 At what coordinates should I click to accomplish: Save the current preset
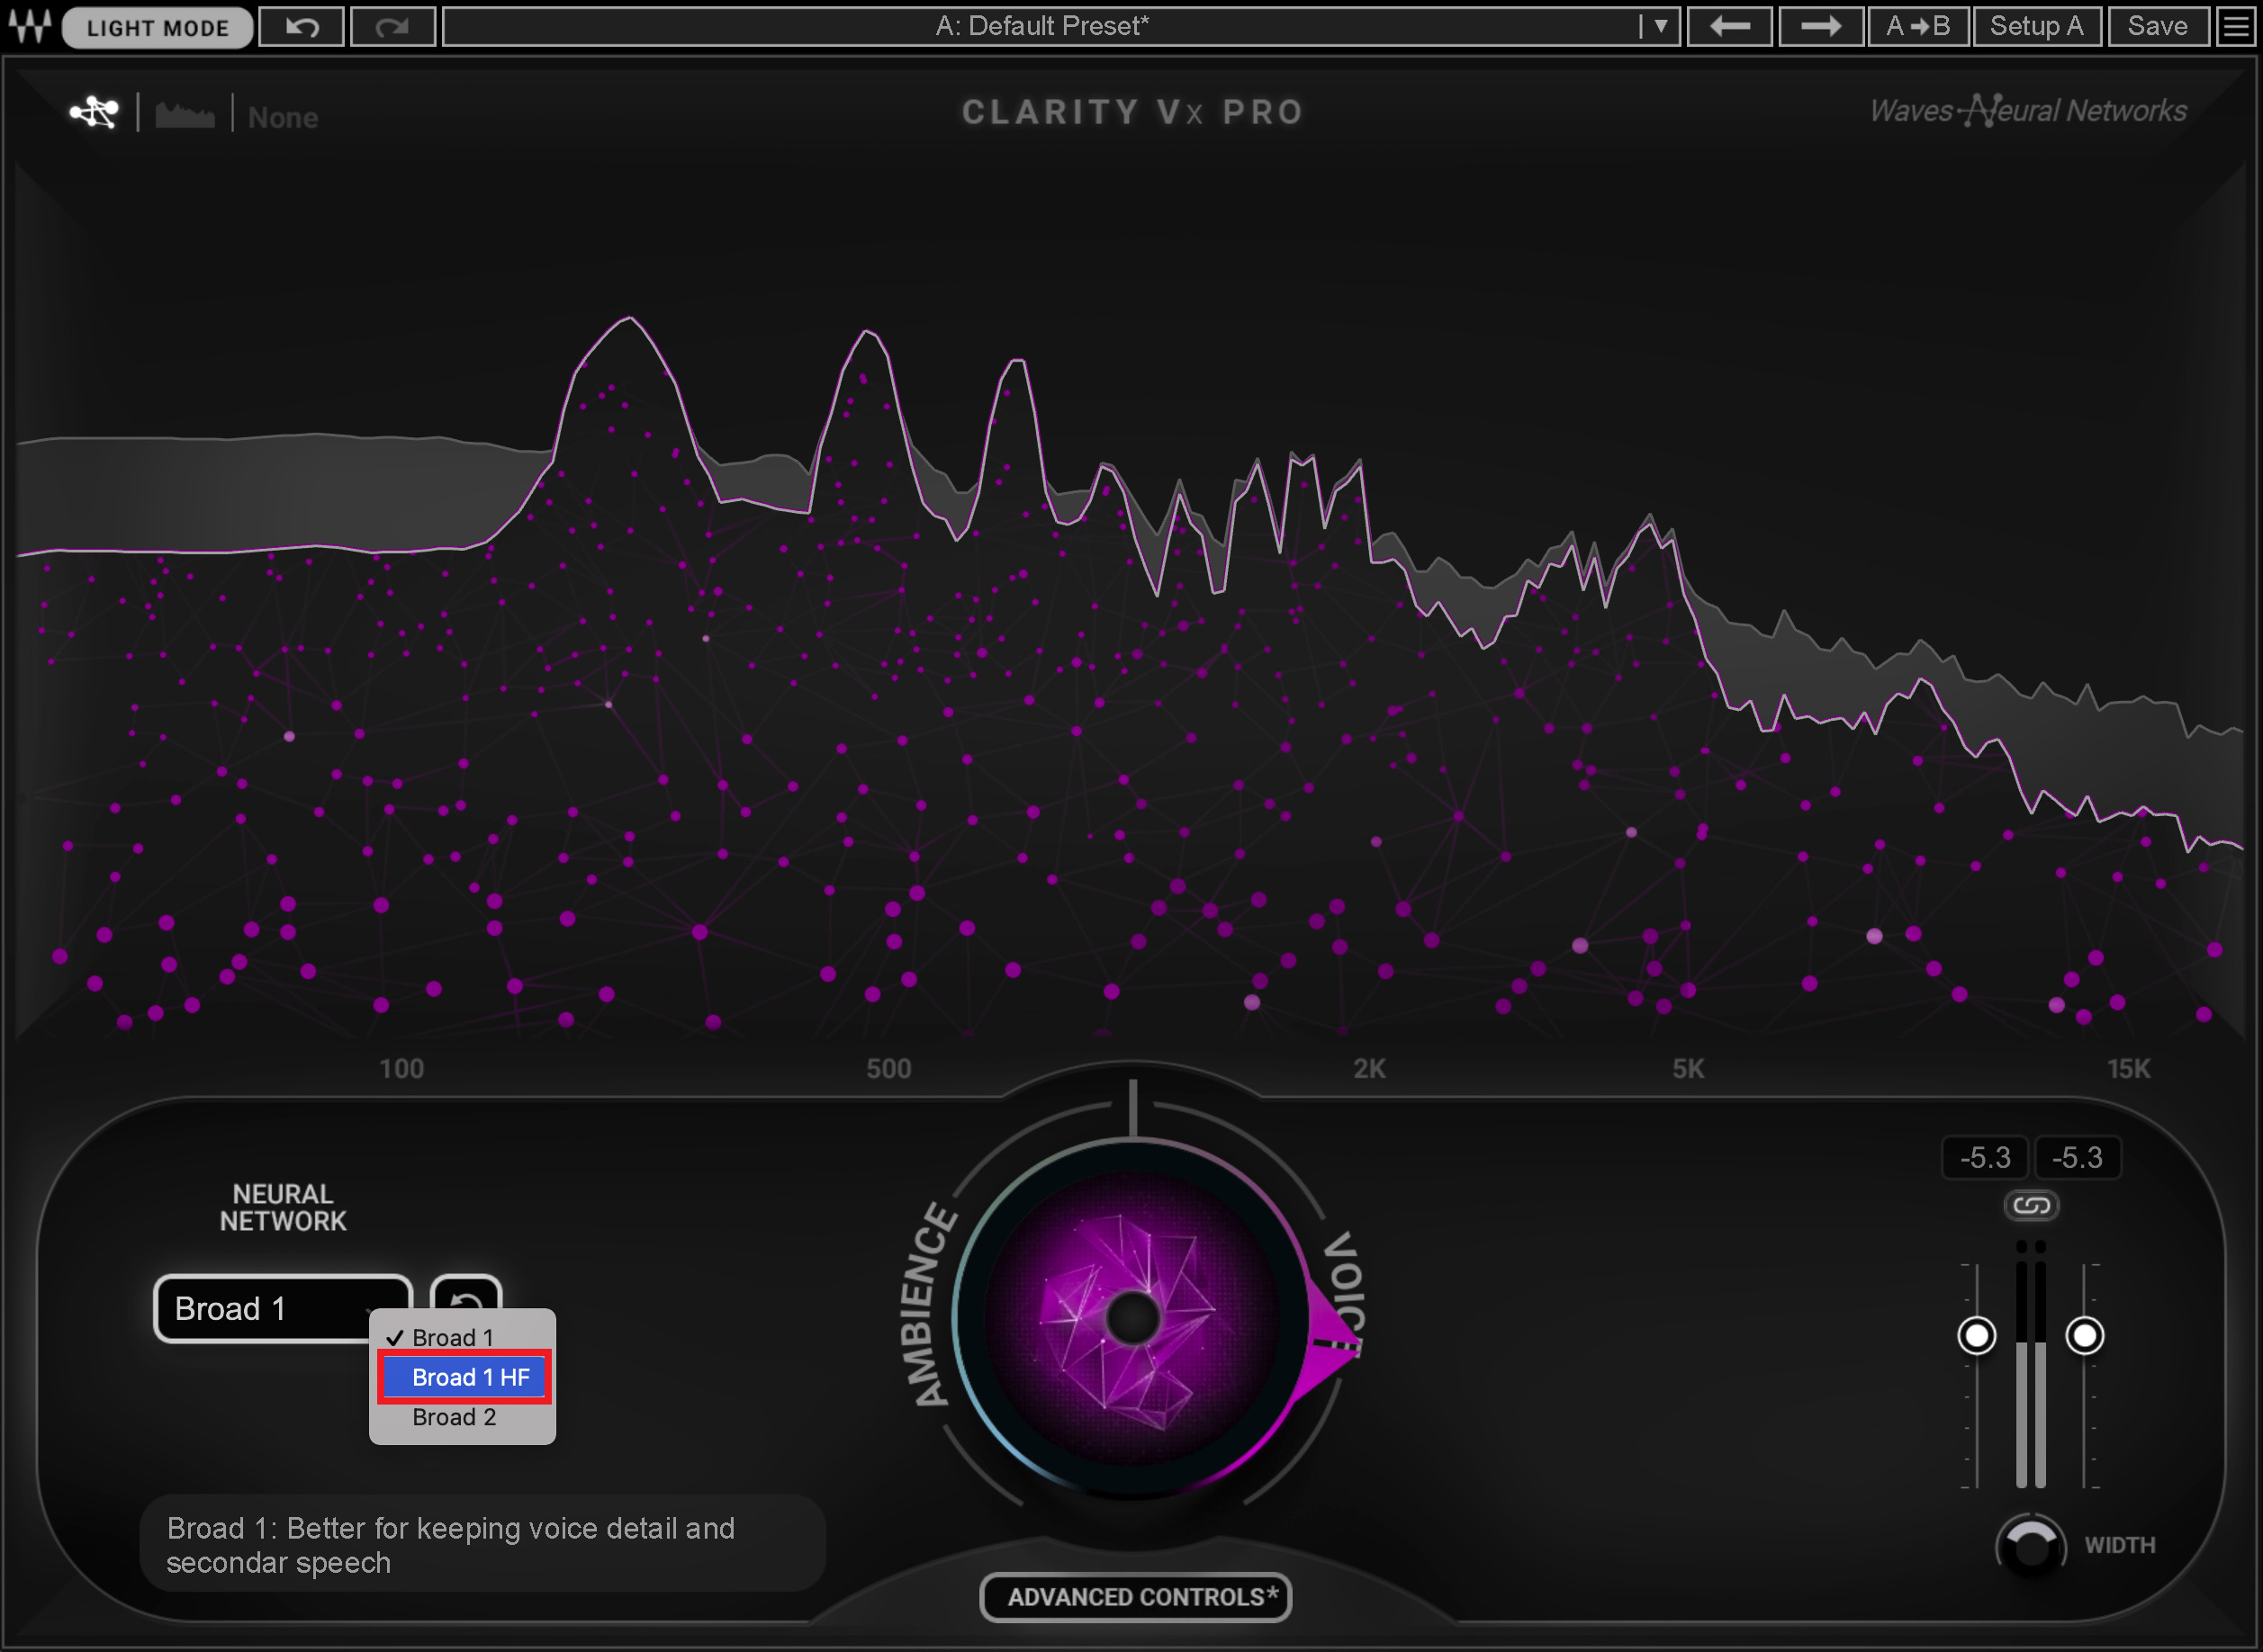2158,27
